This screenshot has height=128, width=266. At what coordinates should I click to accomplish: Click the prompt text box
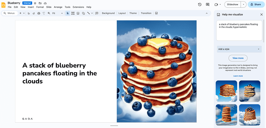[239, 30]
